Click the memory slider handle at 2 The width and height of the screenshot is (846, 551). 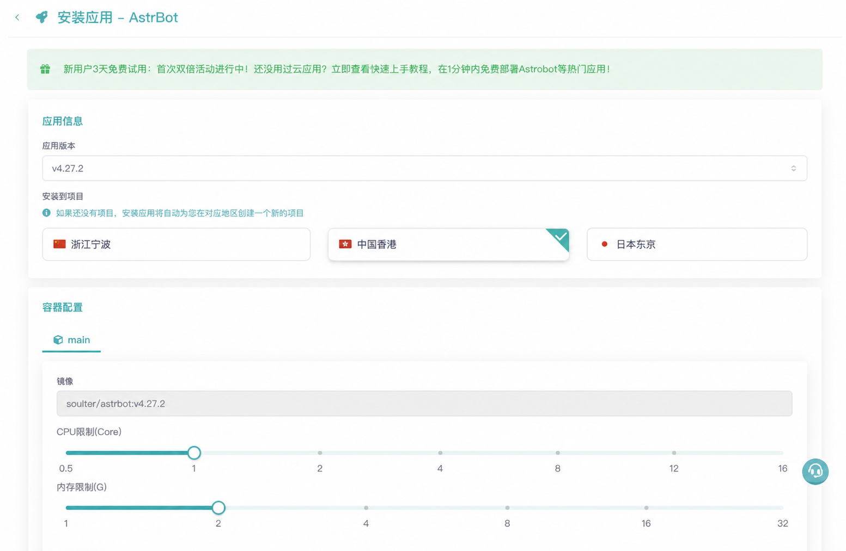(218, 507)
